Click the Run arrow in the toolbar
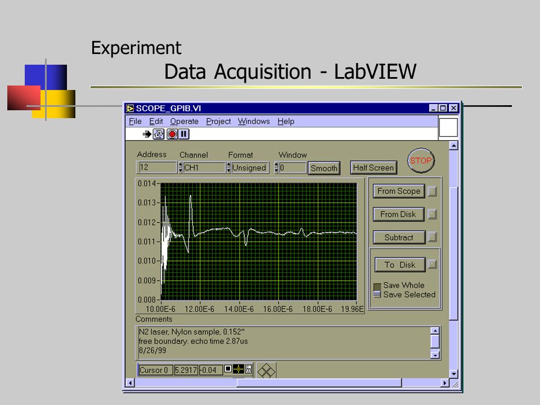The image size is (540, 405). click(x=147, y=134)
